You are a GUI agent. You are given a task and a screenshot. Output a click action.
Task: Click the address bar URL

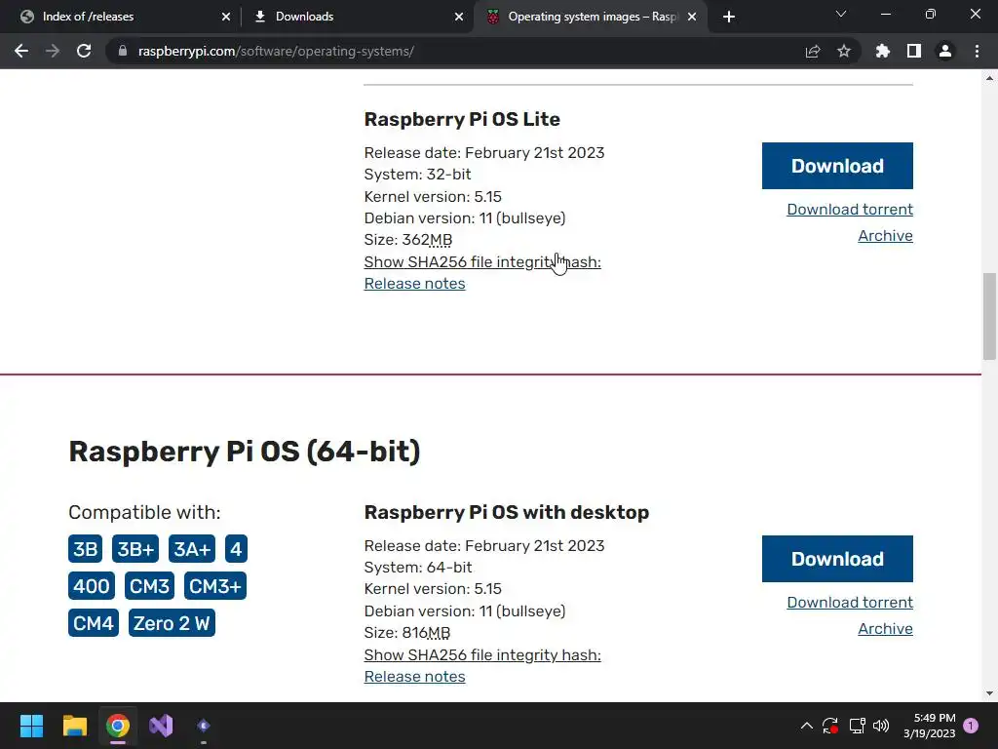point(276,51)
